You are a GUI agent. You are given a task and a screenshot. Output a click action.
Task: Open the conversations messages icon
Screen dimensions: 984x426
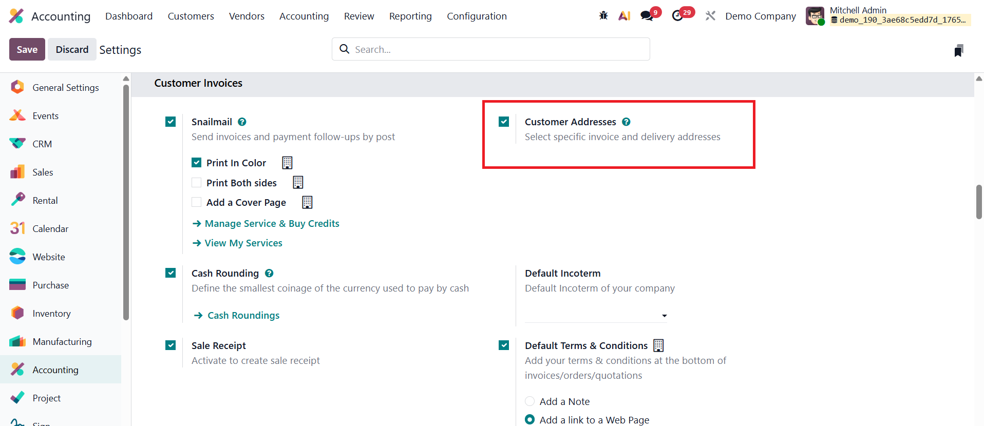pyautogui.click(x=647, y=16)
